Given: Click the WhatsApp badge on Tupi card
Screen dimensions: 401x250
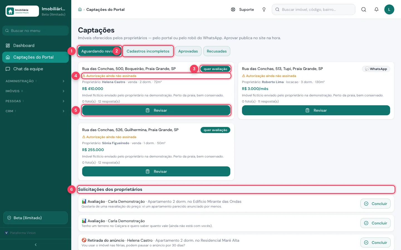Looking at the screenshot, I should click(376, 69).
